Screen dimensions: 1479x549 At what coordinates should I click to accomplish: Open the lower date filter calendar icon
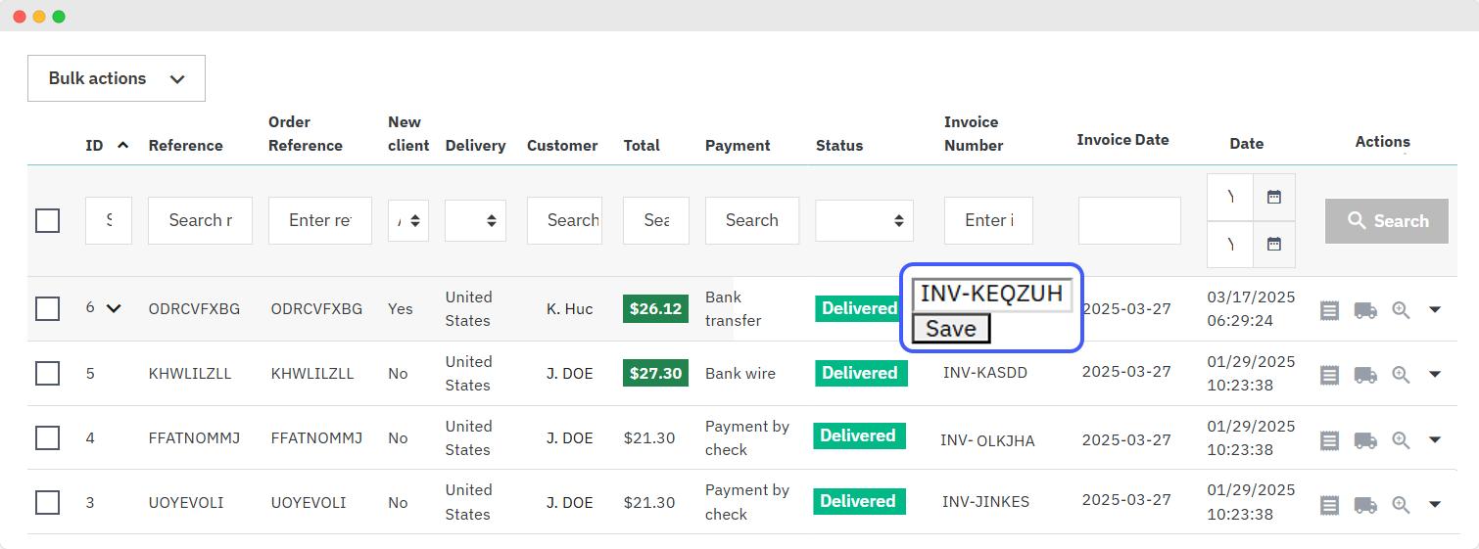tap(1274, 244)
